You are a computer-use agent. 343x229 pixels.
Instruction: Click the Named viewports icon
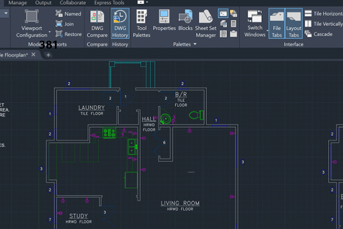tap(59, 13)
